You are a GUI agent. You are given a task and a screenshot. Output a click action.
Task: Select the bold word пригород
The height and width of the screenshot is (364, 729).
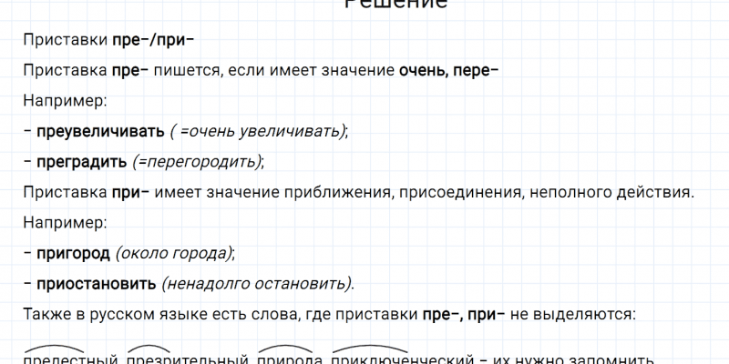pyautogui.click(x=74, y=252)
